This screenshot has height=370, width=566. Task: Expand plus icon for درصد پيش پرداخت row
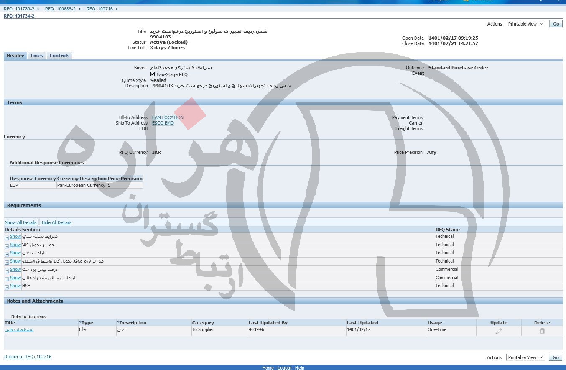click(x=7, y=271)
